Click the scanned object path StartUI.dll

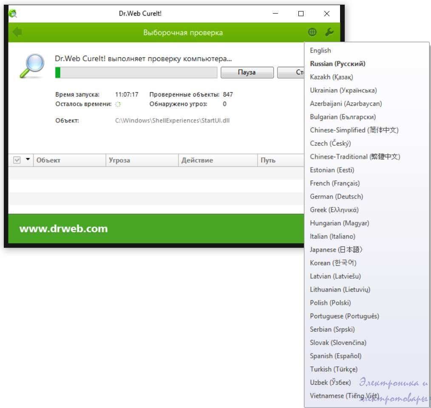[172, 120]
